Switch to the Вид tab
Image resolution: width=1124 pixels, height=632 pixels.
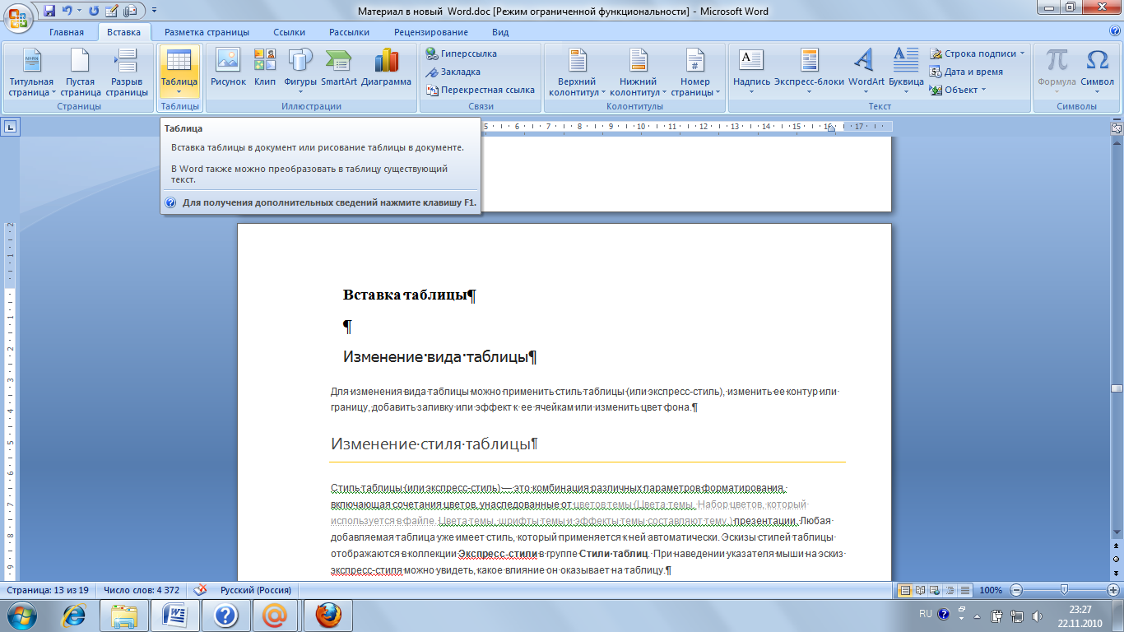[x=500, y=32]
